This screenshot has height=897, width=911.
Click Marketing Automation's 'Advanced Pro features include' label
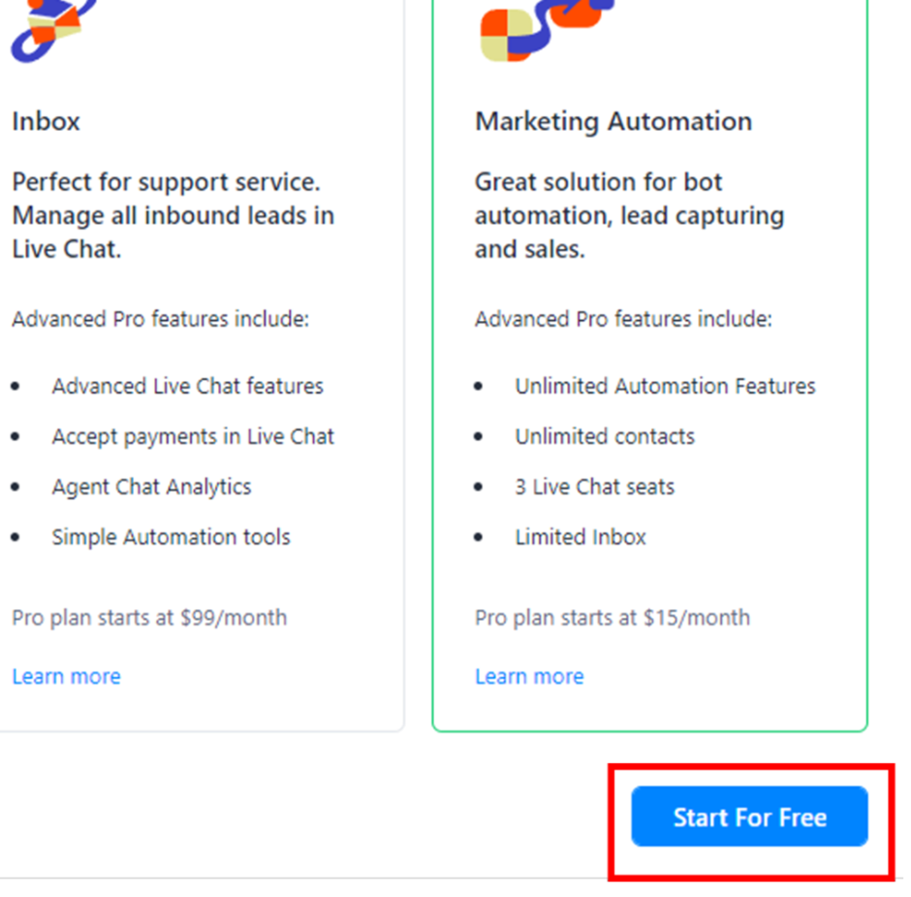[623, 319]
